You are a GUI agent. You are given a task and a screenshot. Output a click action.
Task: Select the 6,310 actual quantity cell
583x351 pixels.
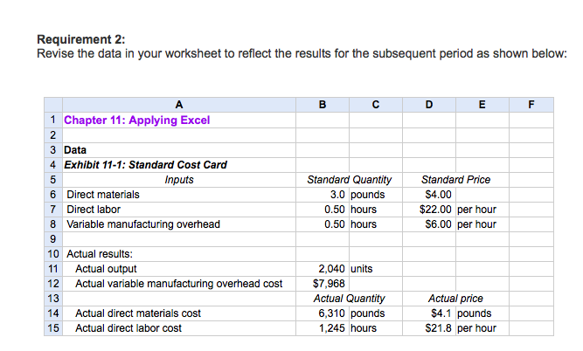323,313
